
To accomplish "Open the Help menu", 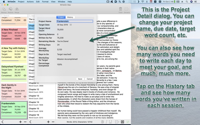I will [x=70, y=2].
